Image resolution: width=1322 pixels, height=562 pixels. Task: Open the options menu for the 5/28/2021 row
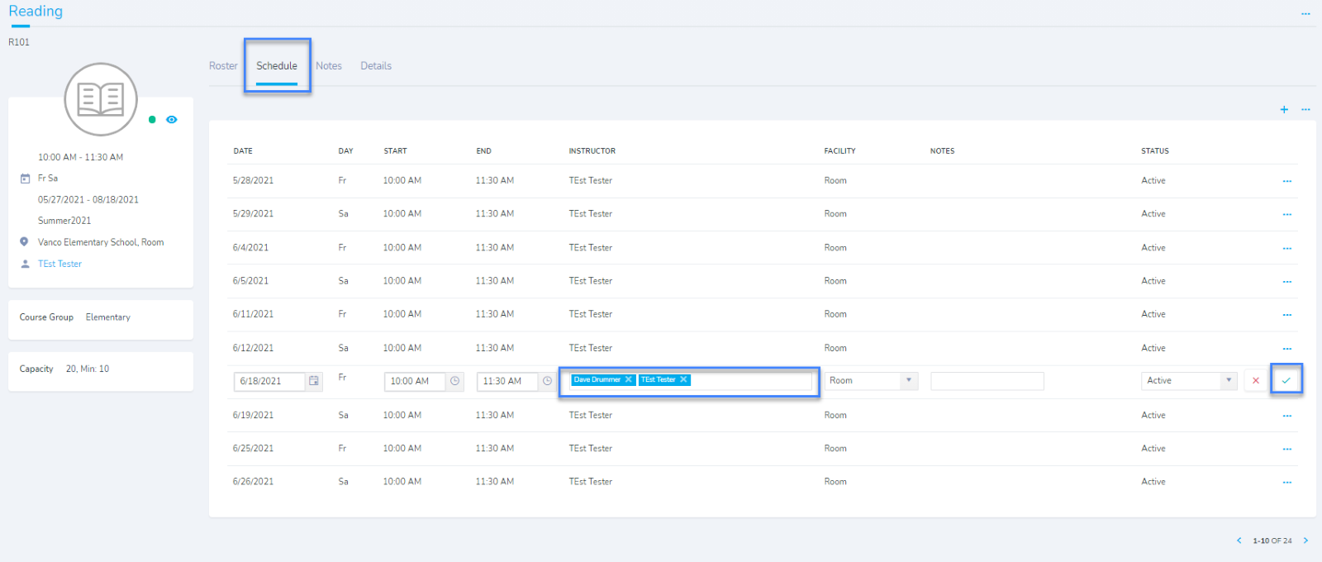[1286, 181]
